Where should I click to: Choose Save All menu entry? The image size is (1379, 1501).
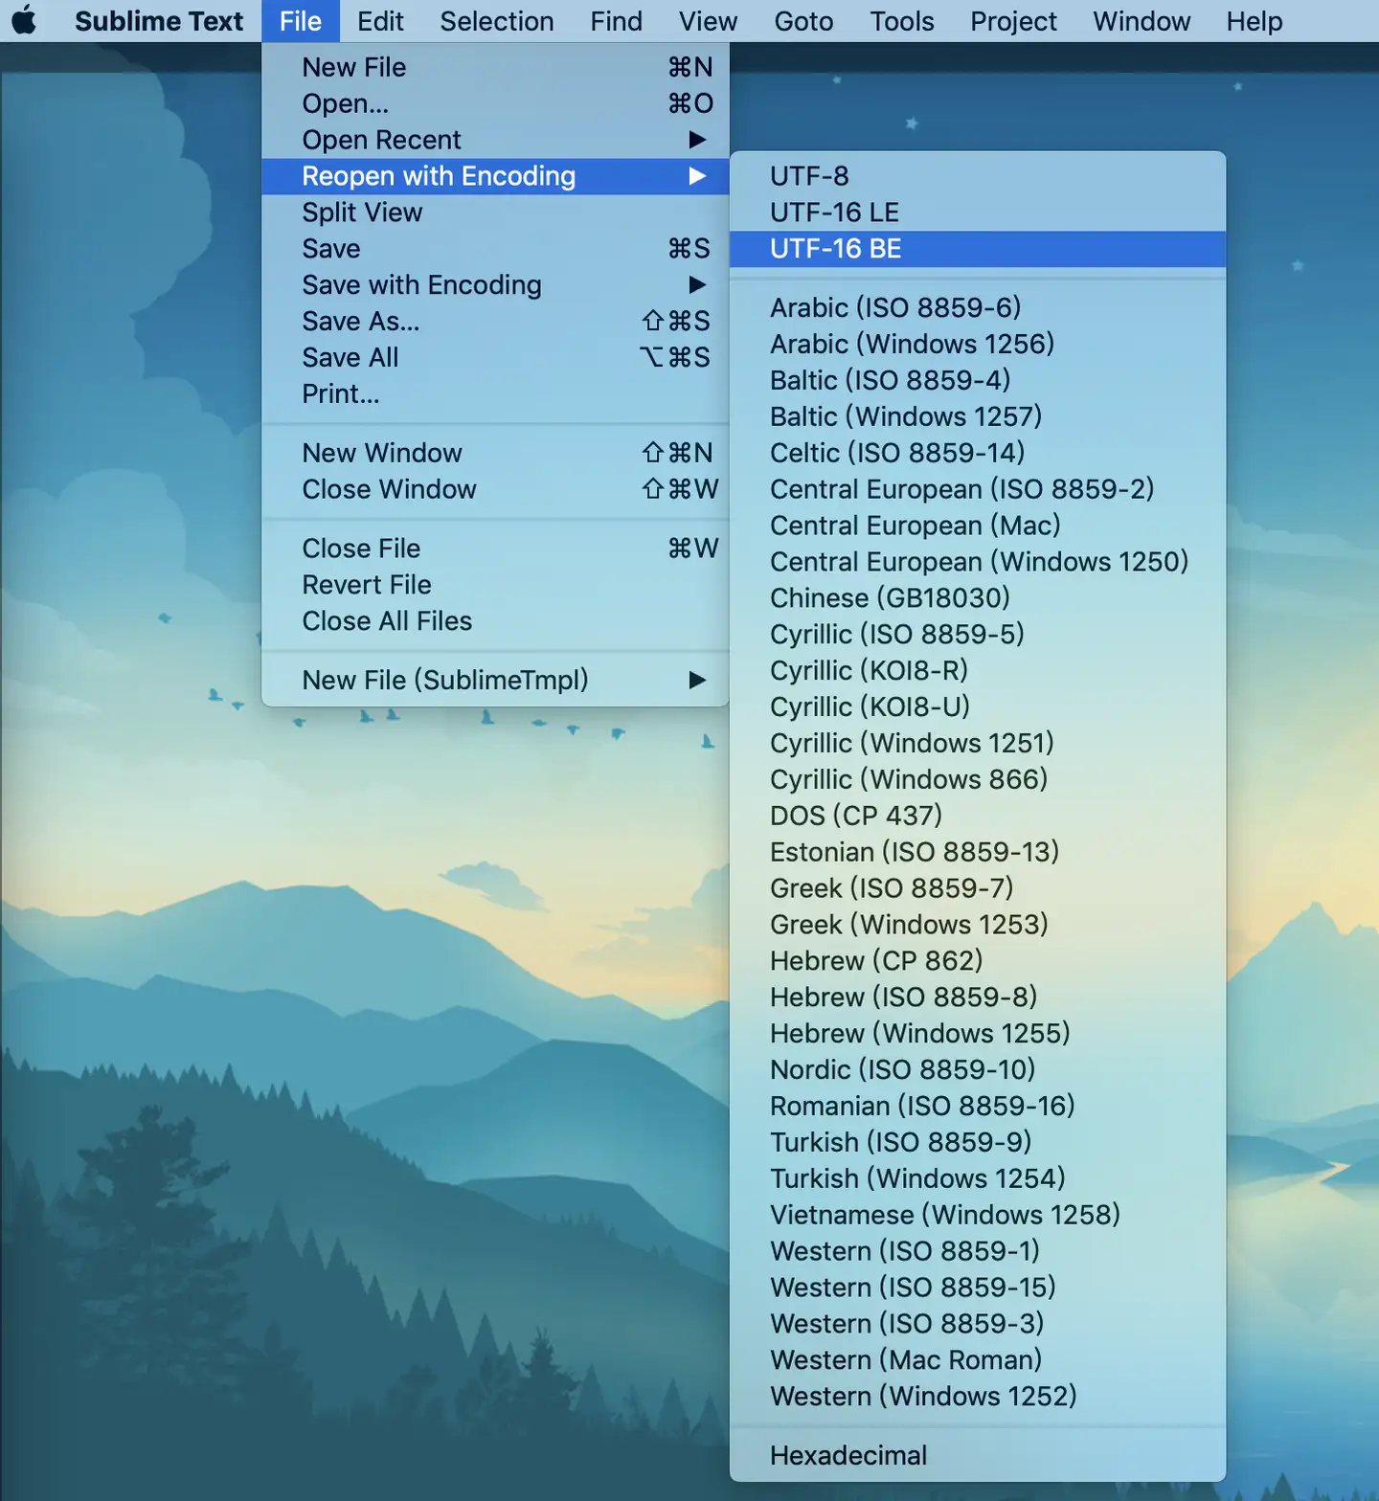click(x=495, y=358)
